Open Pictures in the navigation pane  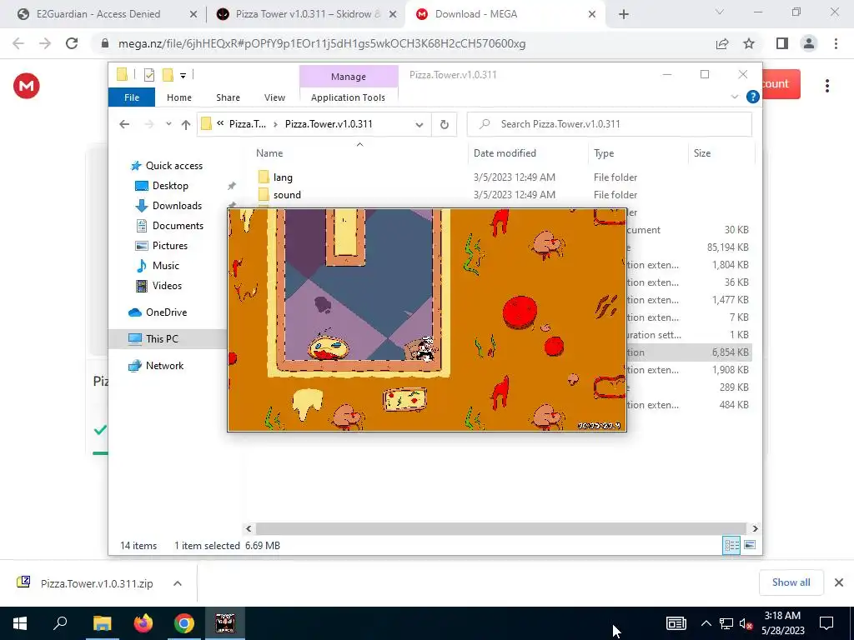[169, 246]
